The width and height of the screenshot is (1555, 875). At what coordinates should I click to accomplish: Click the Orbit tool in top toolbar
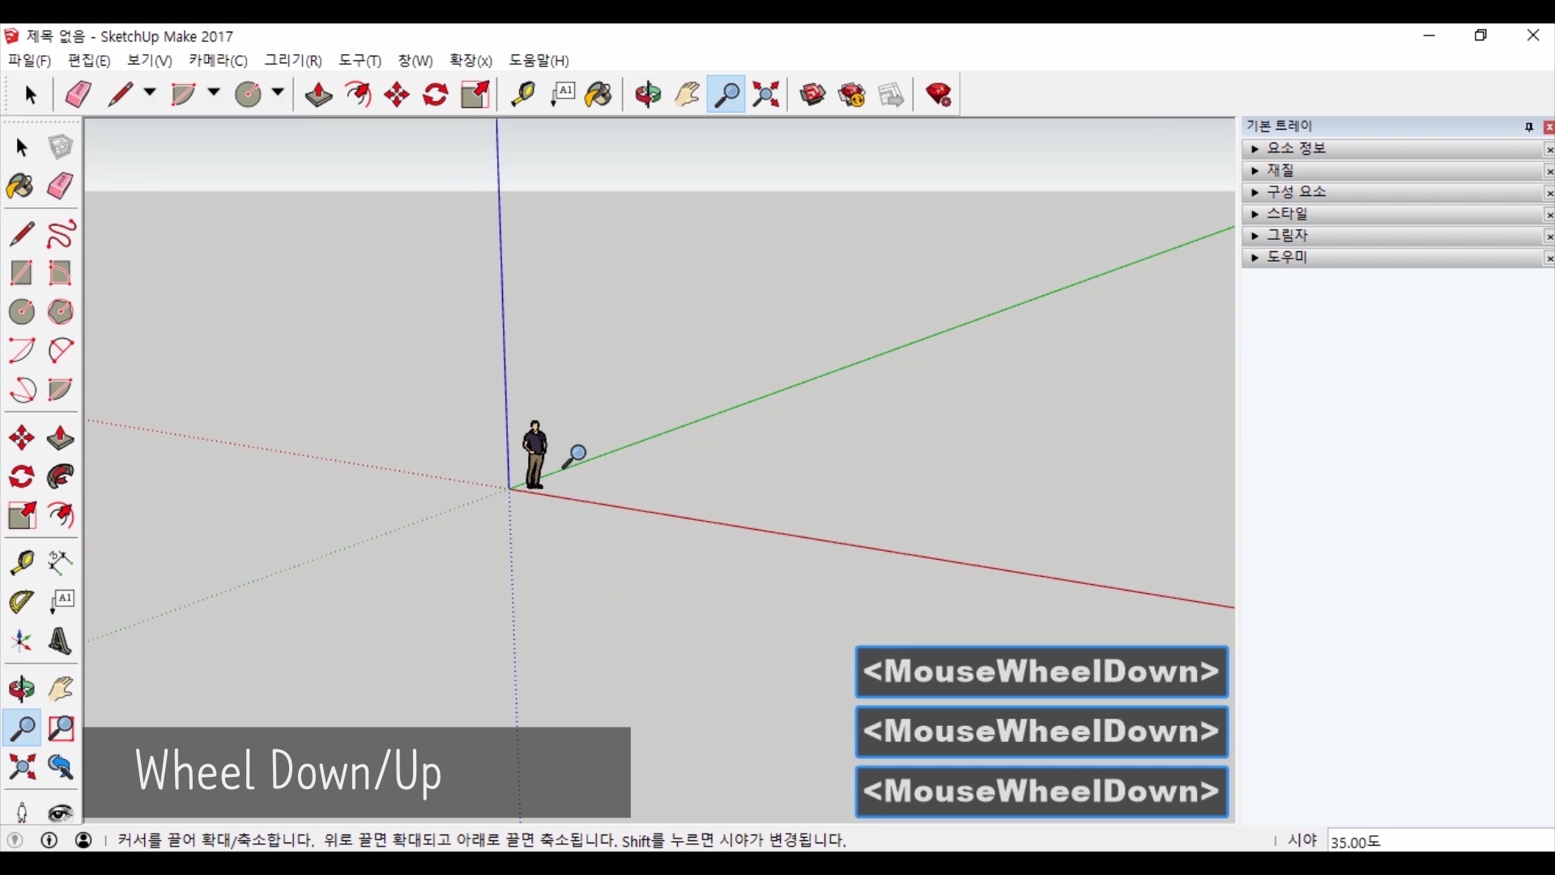click(x=648, y=95)
